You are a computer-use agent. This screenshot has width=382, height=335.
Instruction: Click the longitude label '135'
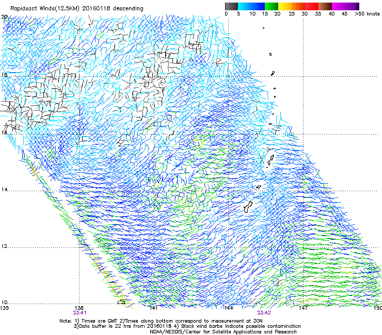point(4,308)
